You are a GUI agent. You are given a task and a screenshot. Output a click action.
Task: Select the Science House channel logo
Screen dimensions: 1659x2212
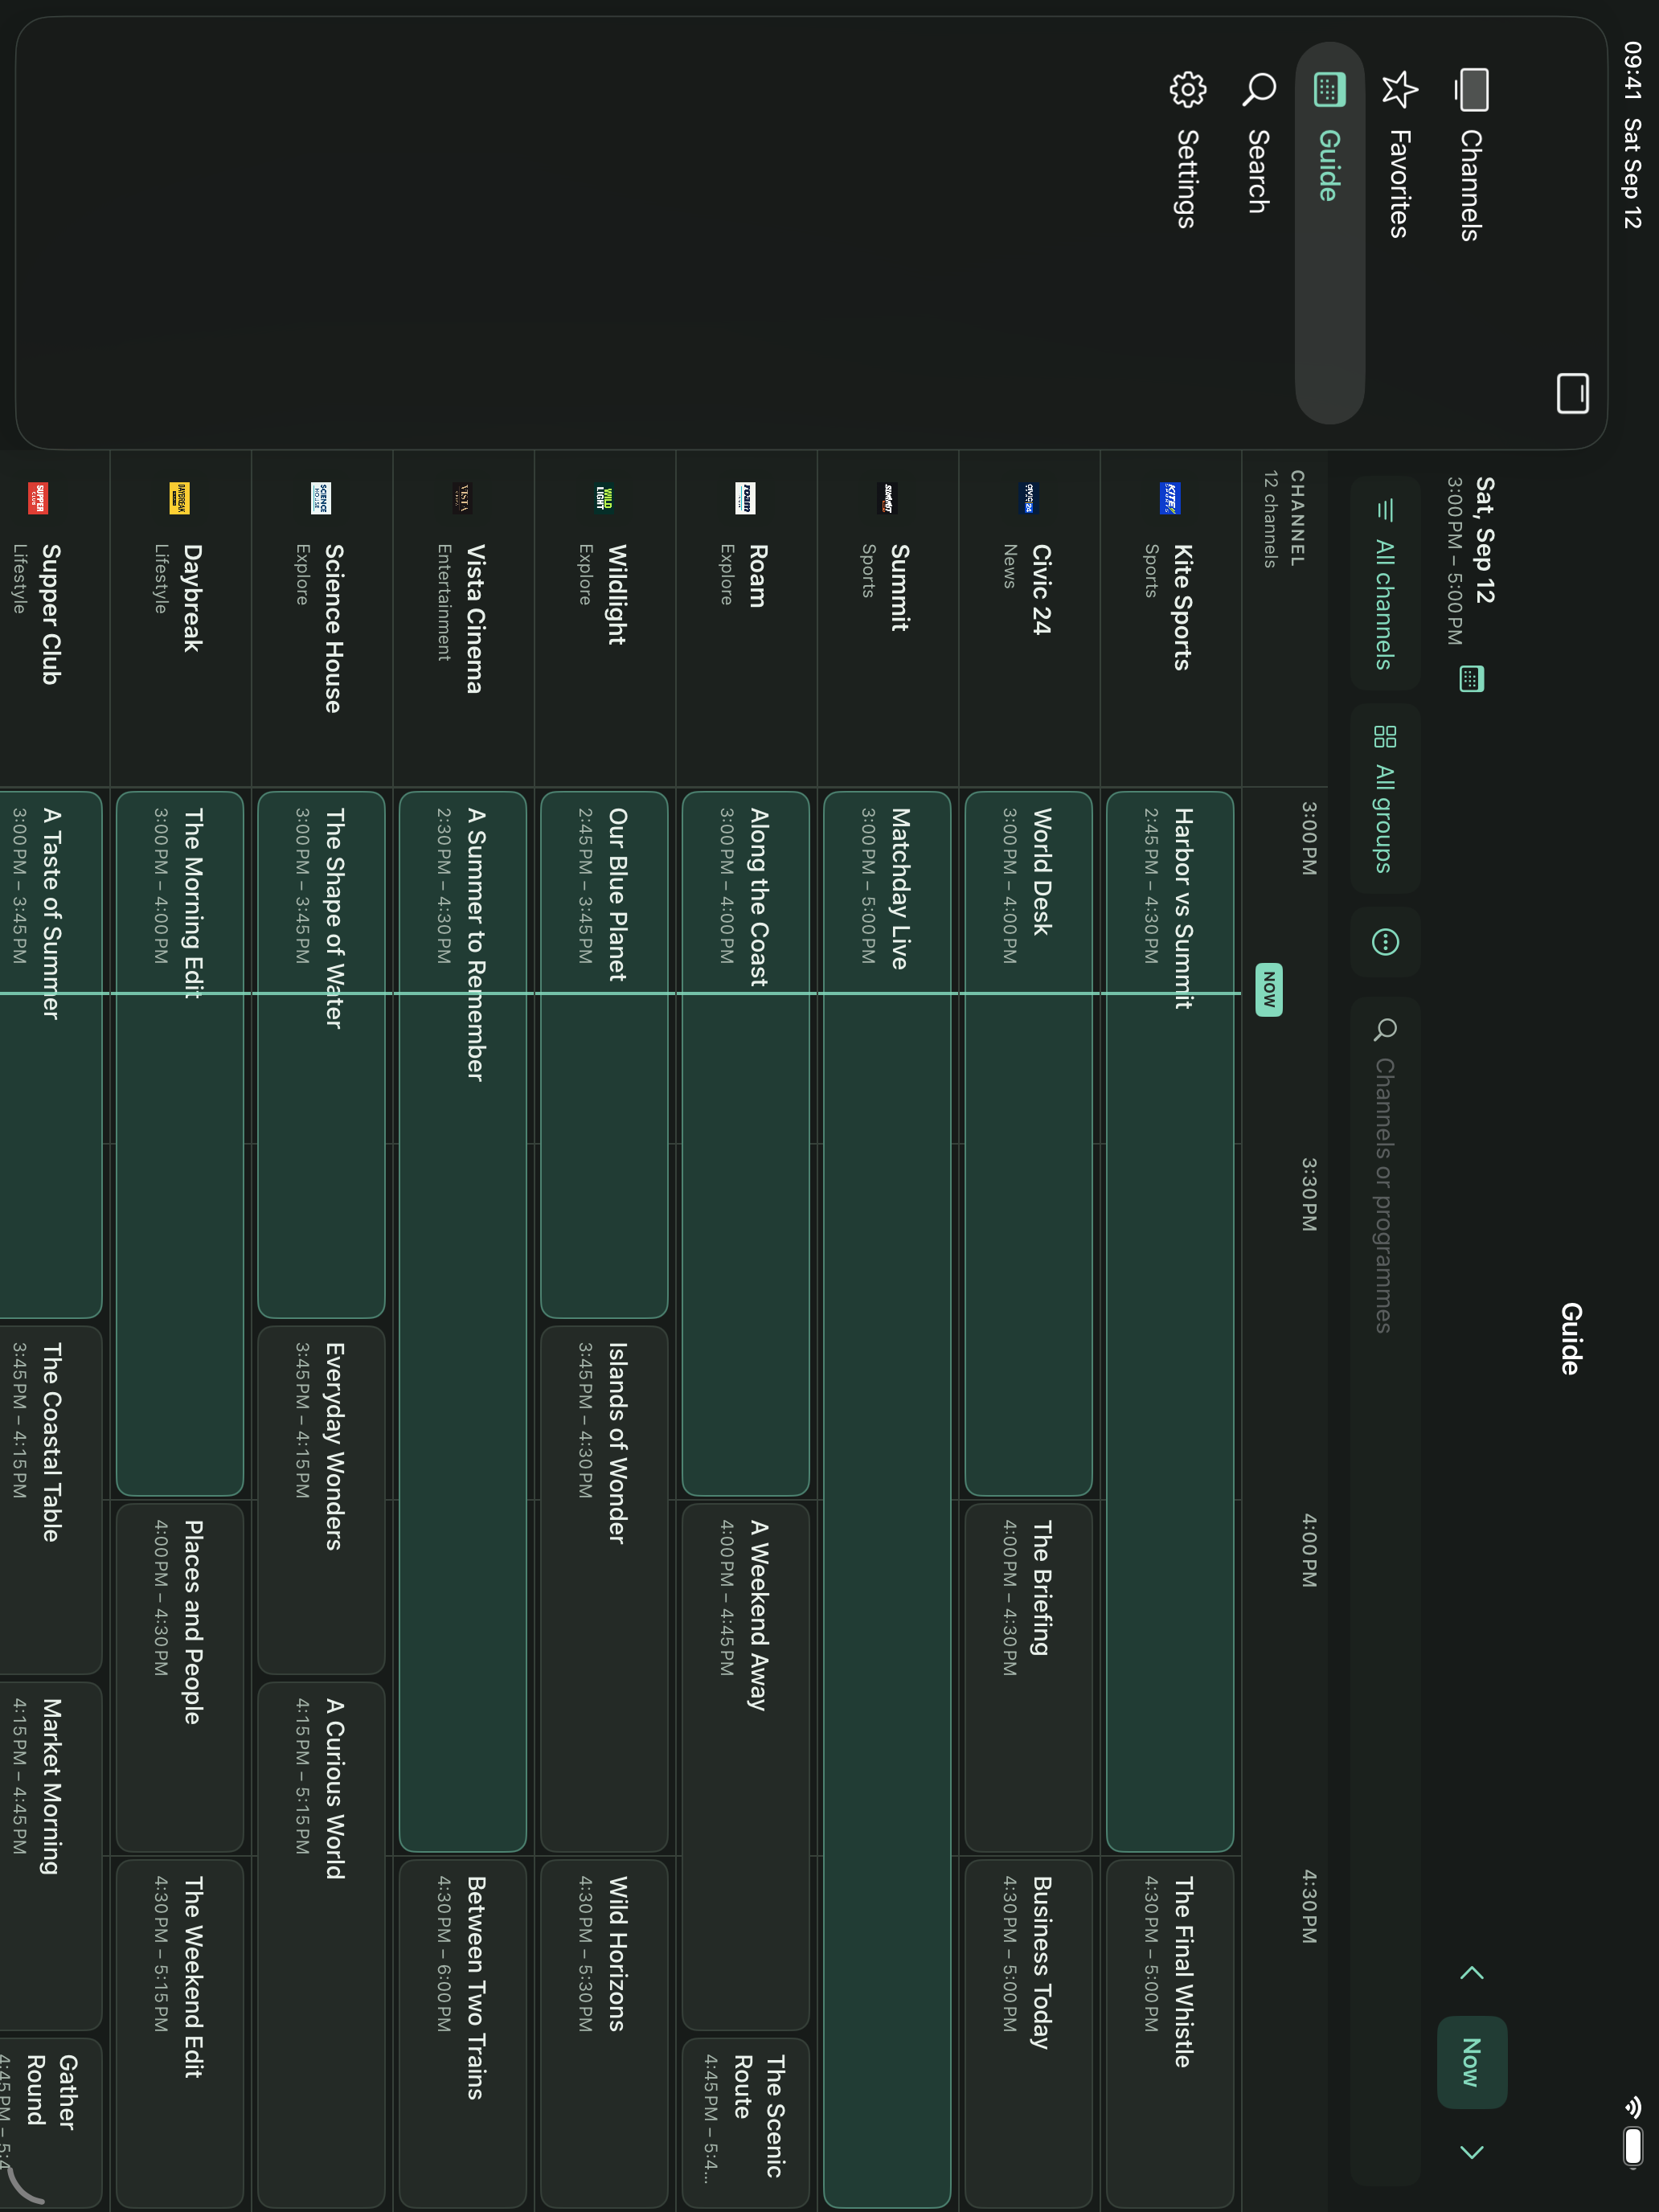[x=321, y=498]
